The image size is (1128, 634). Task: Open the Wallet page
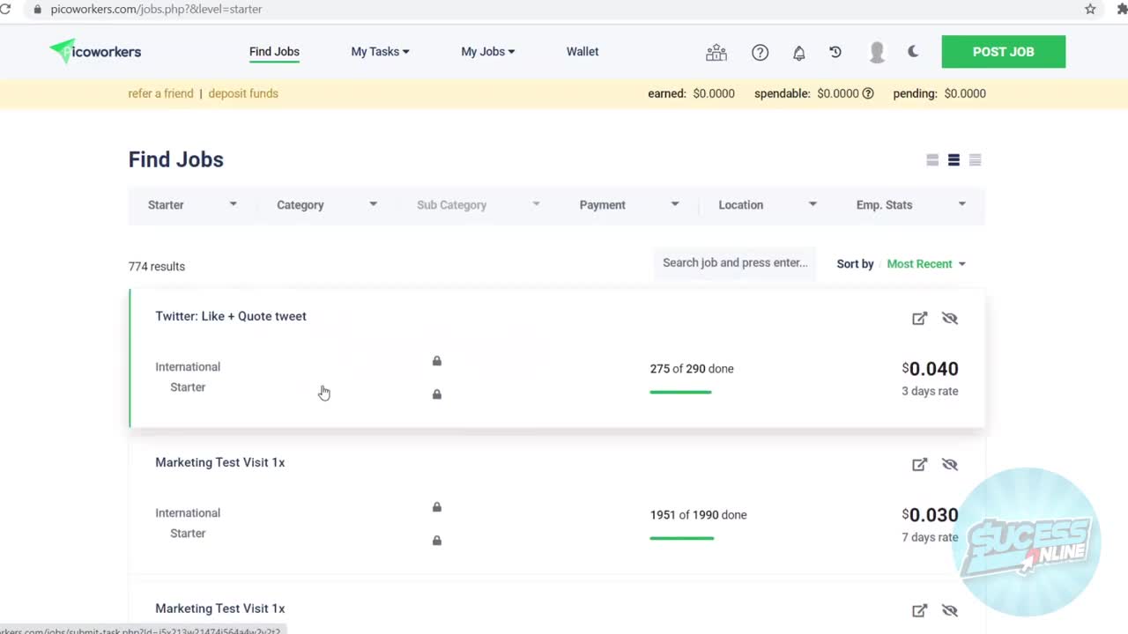click(x=583, y=52)
